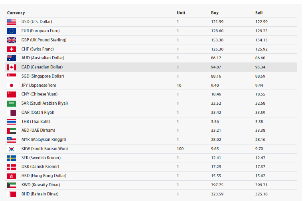
Task: Select the UK flag icon
Action: 12,40
